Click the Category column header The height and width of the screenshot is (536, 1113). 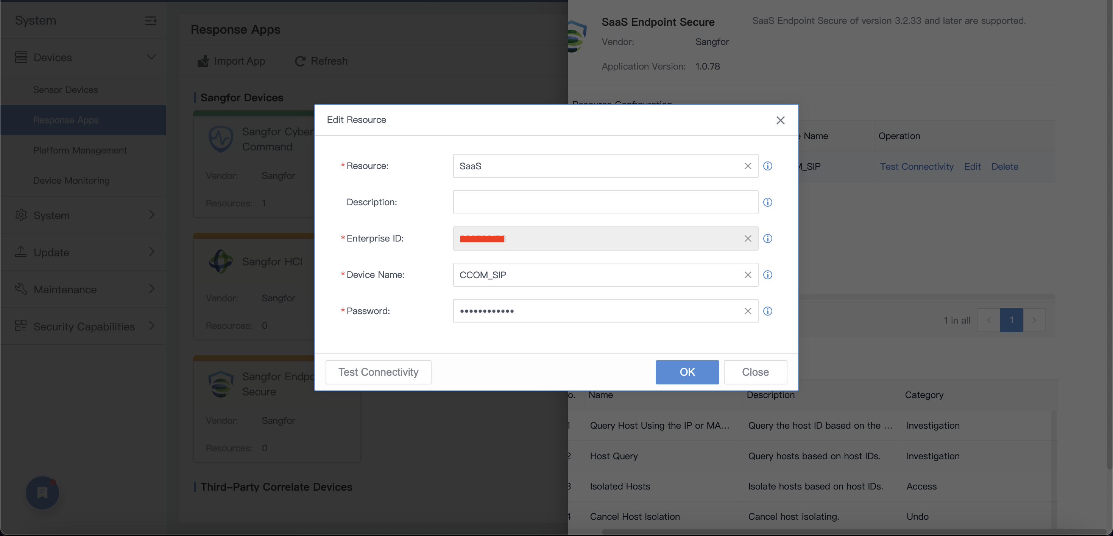[x=924, y=395]
